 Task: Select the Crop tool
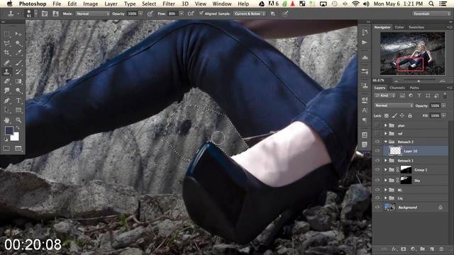(x=6, y=52)
